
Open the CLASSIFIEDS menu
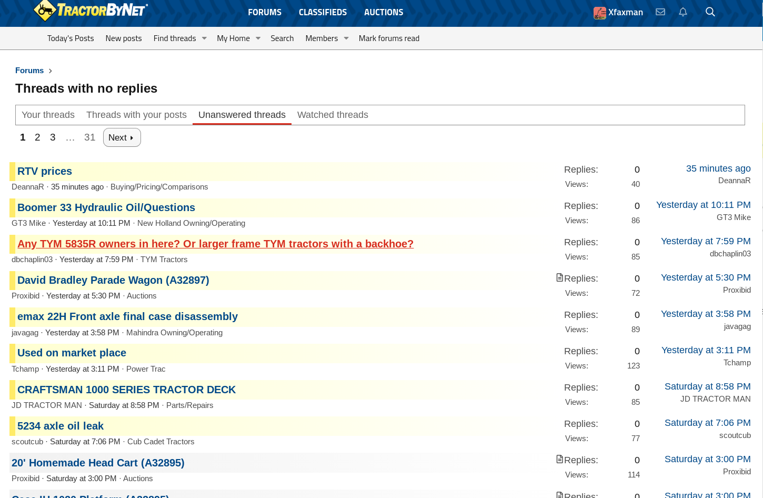pyautogui.click(x=323, y=12)
